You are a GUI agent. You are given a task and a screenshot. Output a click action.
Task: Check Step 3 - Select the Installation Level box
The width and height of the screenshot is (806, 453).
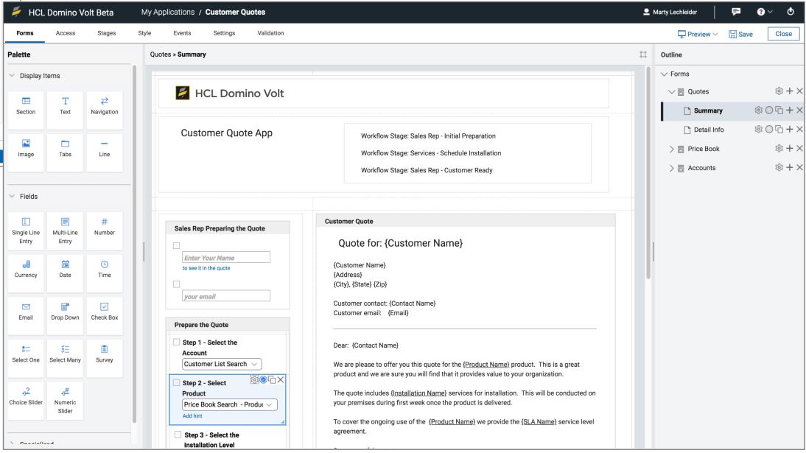(x=178, y=435)
